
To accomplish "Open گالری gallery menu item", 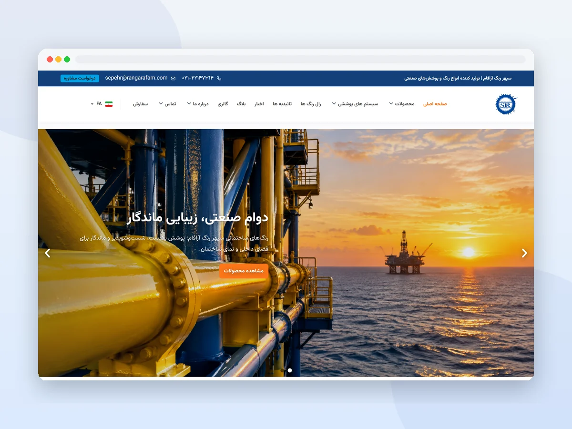I will coord(223,104).
